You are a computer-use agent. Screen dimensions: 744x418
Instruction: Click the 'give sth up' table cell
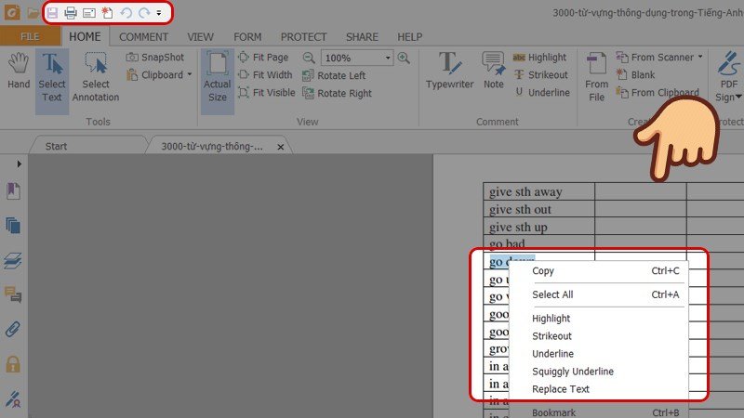click(x=539, y=227)
